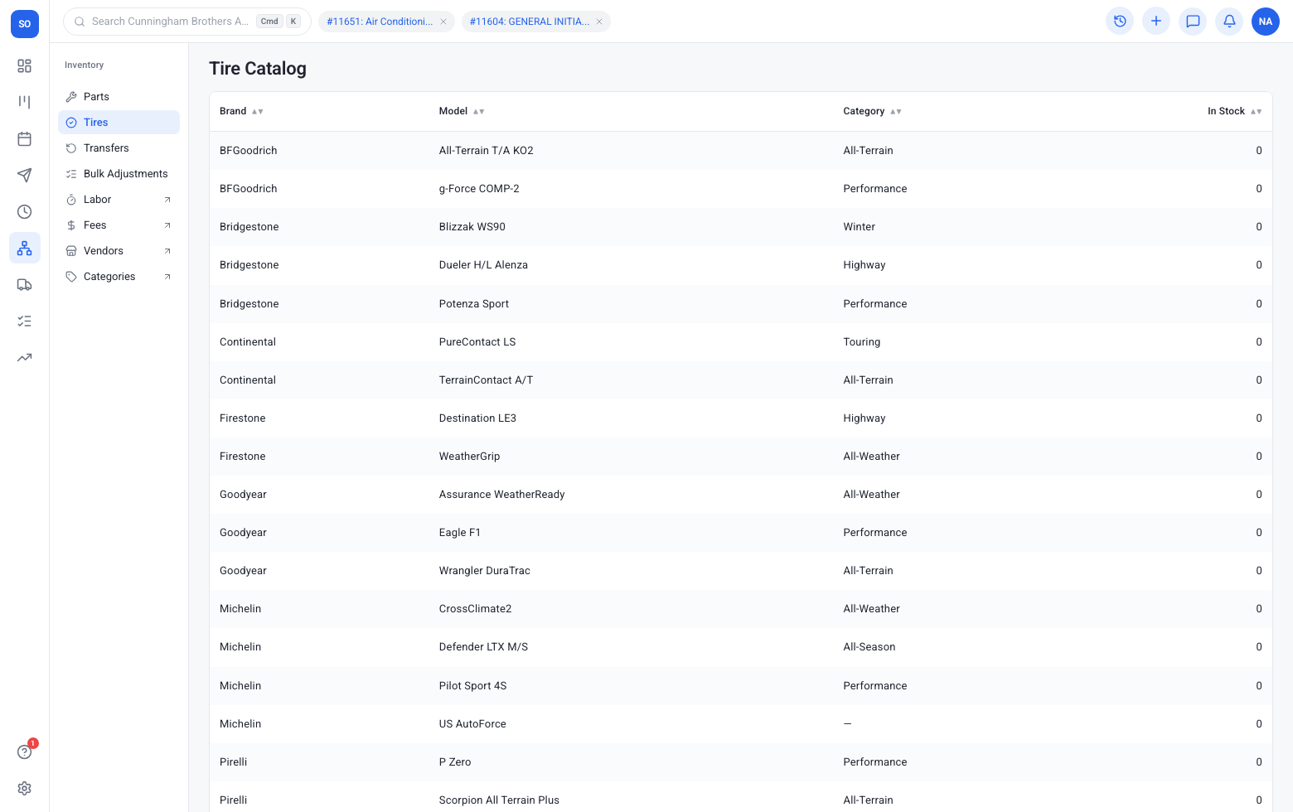The image size is (1293, 812).
Task: Open help icon with red notification badge
Action: (x=25, y=752)
